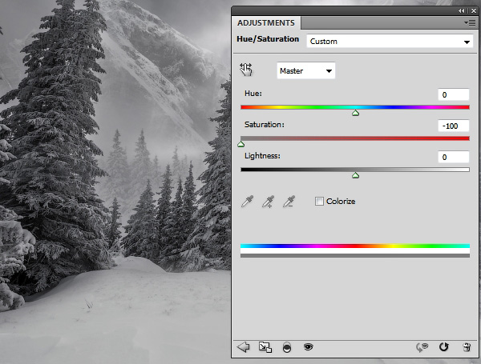Switch panel to expanded view icon
The height and width of the screenshot is (364, 481).
click(265, 347)
